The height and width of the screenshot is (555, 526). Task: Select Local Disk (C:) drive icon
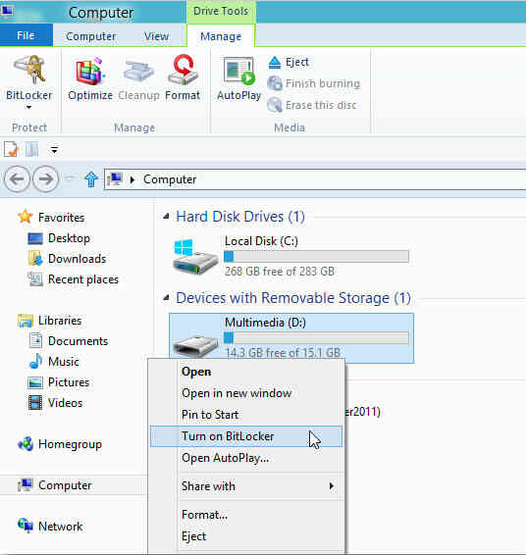tap(195, 257)
